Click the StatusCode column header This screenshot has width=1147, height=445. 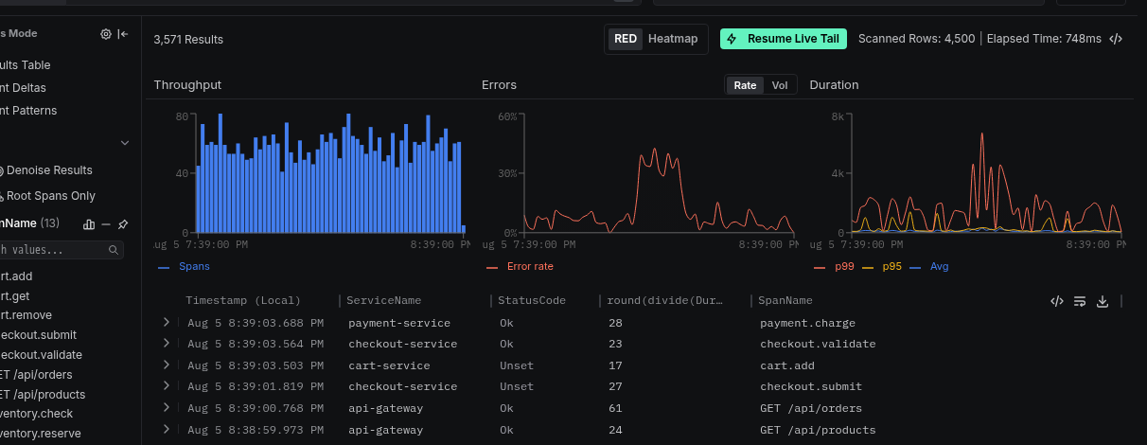532,300
